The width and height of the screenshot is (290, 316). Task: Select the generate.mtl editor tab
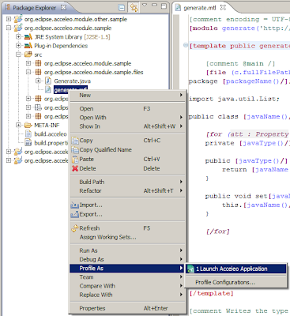tap(200, 8)
